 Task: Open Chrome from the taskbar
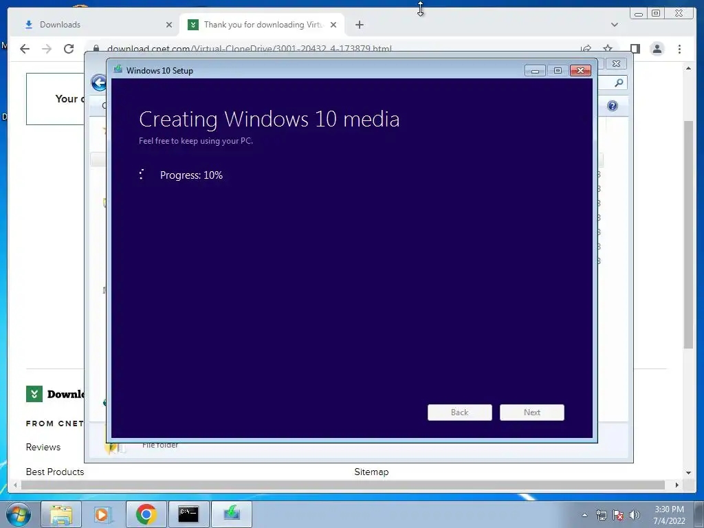[146, 514]
